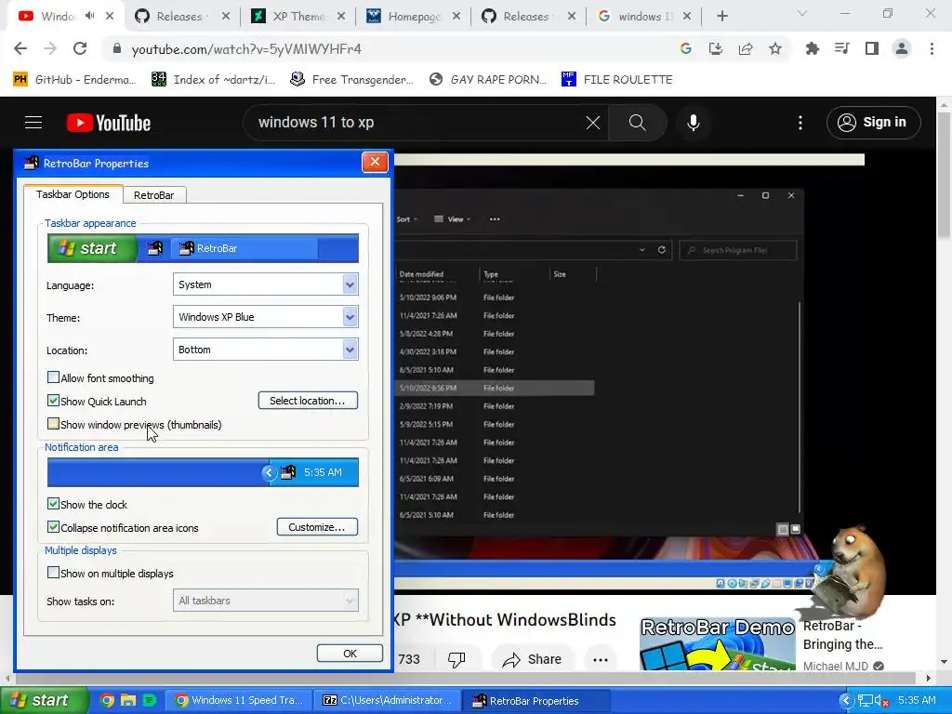Close the RetroBar Properties dialog
Viewport: 952px width, 714px height.
pyautogui.click(x=375, y=162)
